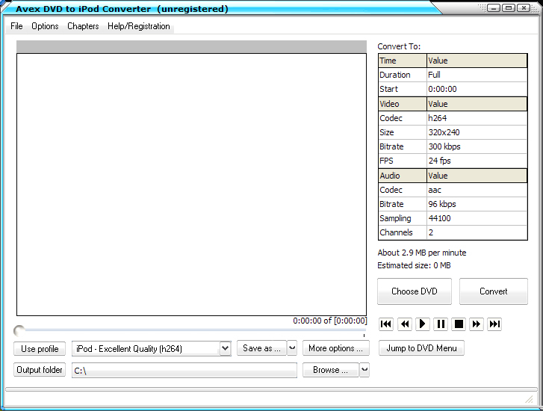Click the output folder path field
This screenshot has width=543, height=411.
click(x=184, y=371)
